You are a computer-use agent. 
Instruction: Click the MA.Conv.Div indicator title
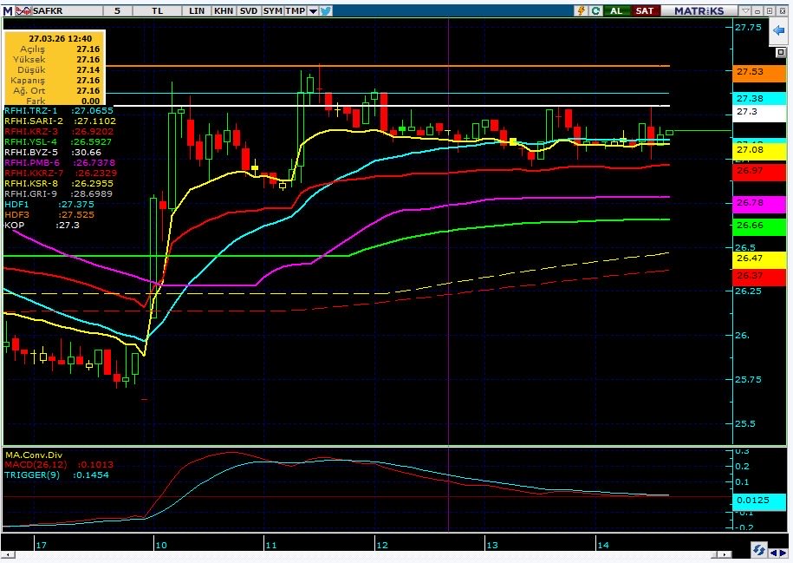[34, 455]
